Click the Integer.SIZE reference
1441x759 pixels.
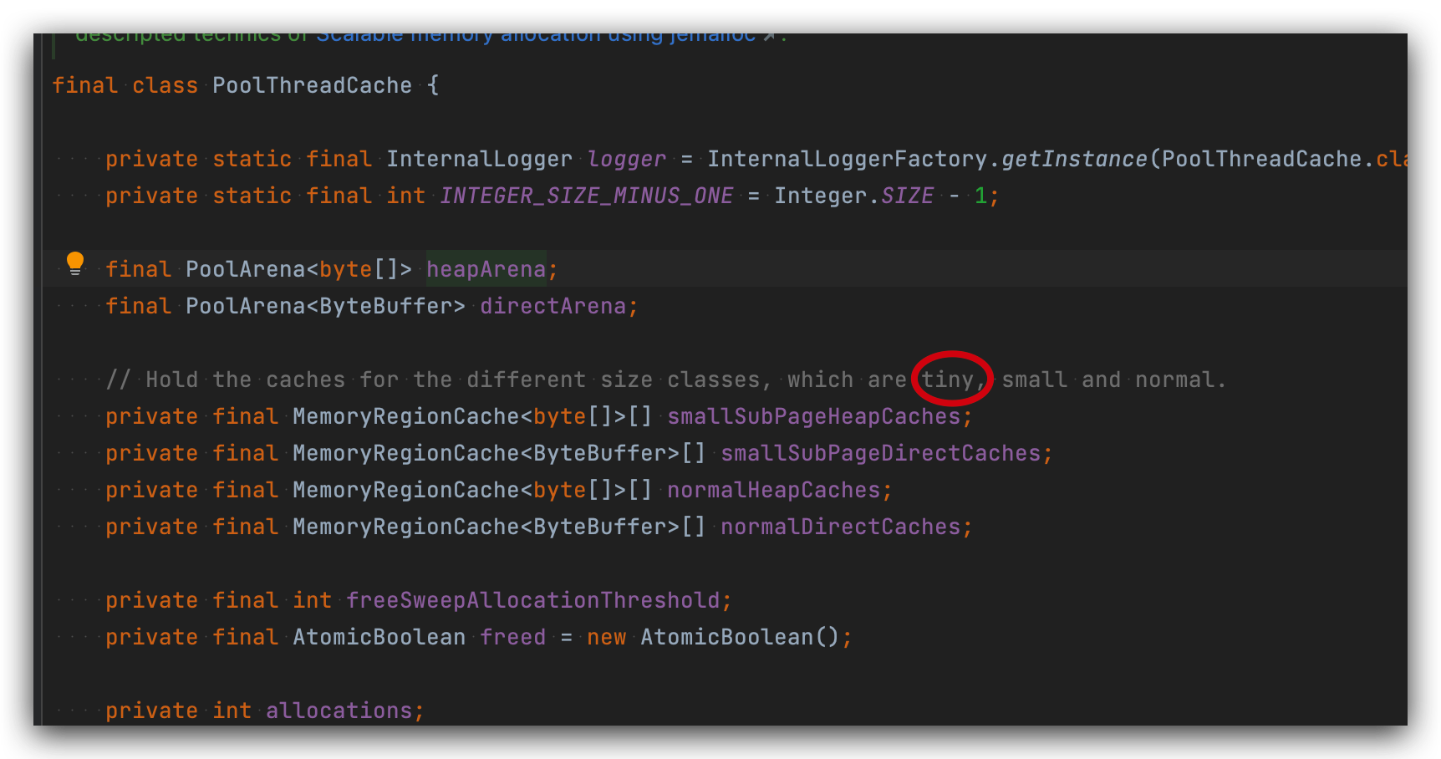(853, 195)
